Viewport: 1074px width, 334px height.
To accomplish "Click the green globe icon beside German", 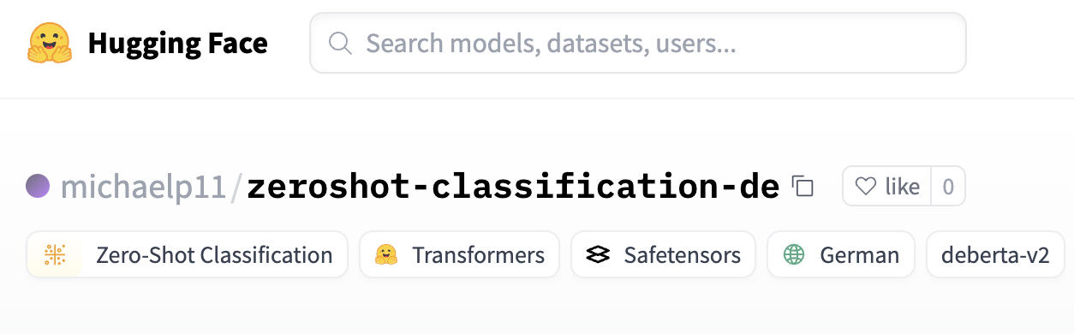I will (794, 254).
